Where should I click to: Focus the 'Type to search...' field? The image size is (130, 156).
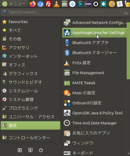pos(65,12)
